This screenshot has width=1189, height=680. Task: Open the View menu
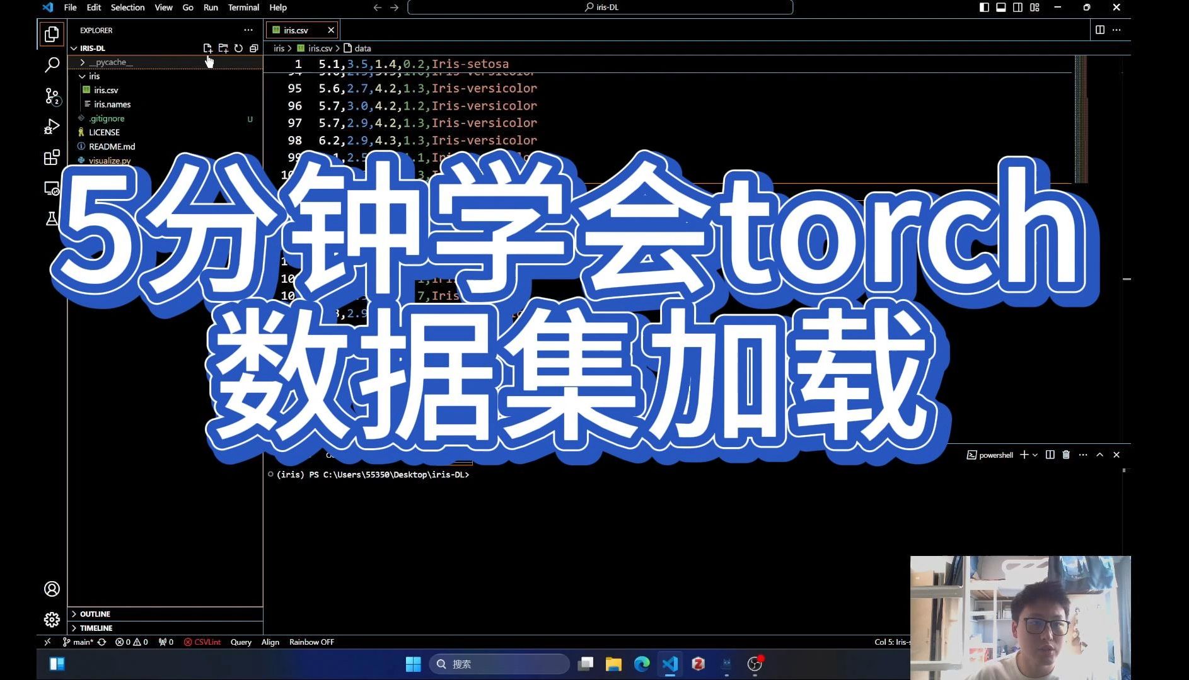[163, 8]
